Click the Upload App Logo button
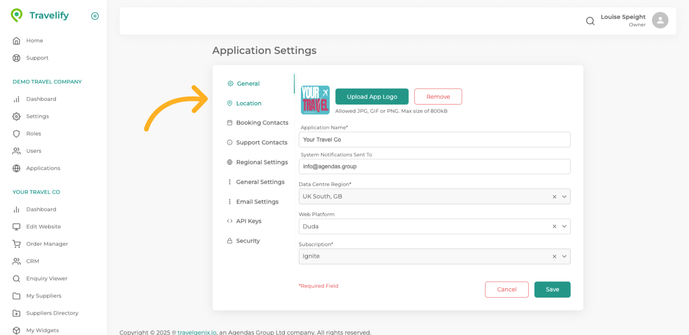This screenshot has height=335, width=689. (372, 96)
